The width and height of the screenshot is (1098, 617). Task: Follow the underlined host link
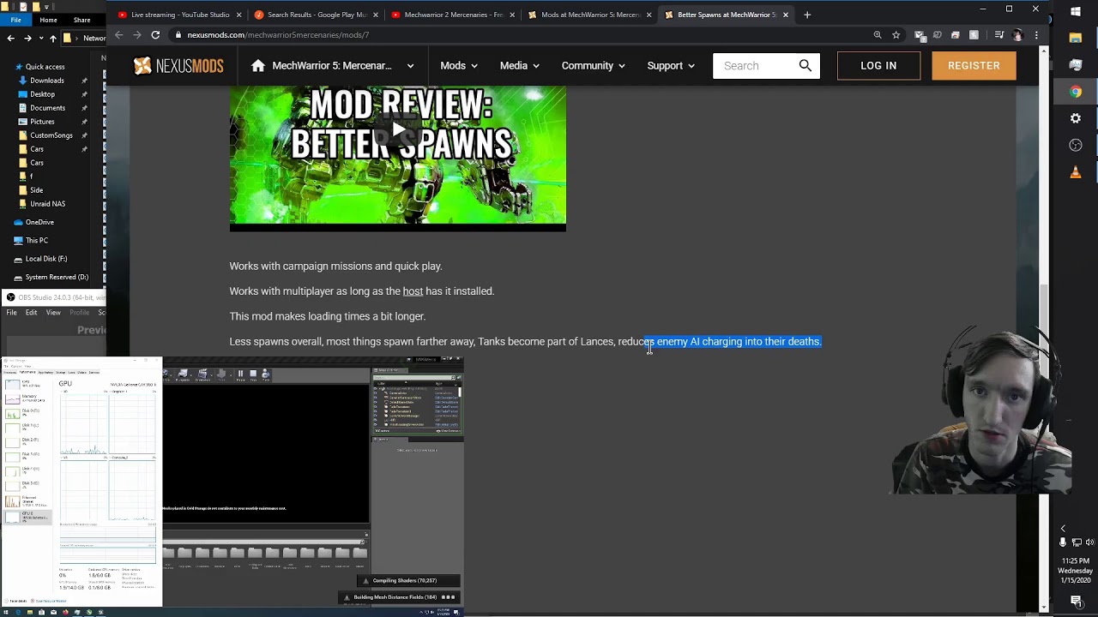click(413, 291)
